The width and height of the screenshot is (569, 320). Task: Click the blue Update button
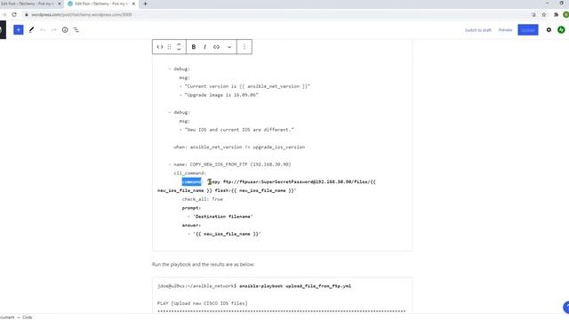pos(528,30)
